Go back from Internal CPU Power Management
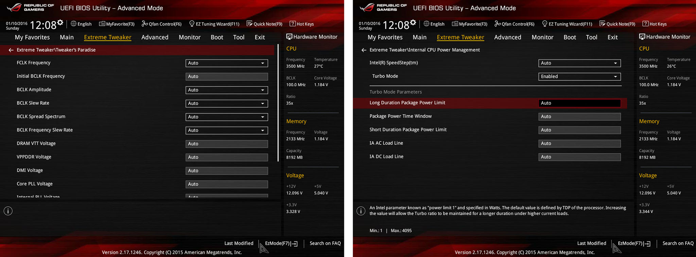Viewport: 696px width, 257px height. pos(364,50)
